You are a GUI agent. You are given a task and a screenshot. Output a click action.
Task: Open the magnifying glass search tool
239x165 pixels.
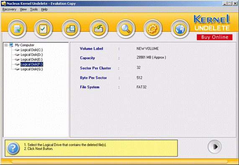click(126, 29)
